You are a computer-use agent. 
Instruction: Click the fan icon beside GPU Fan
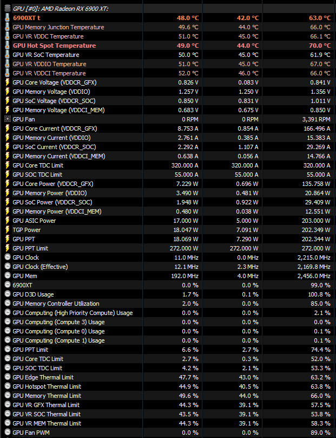8,119
